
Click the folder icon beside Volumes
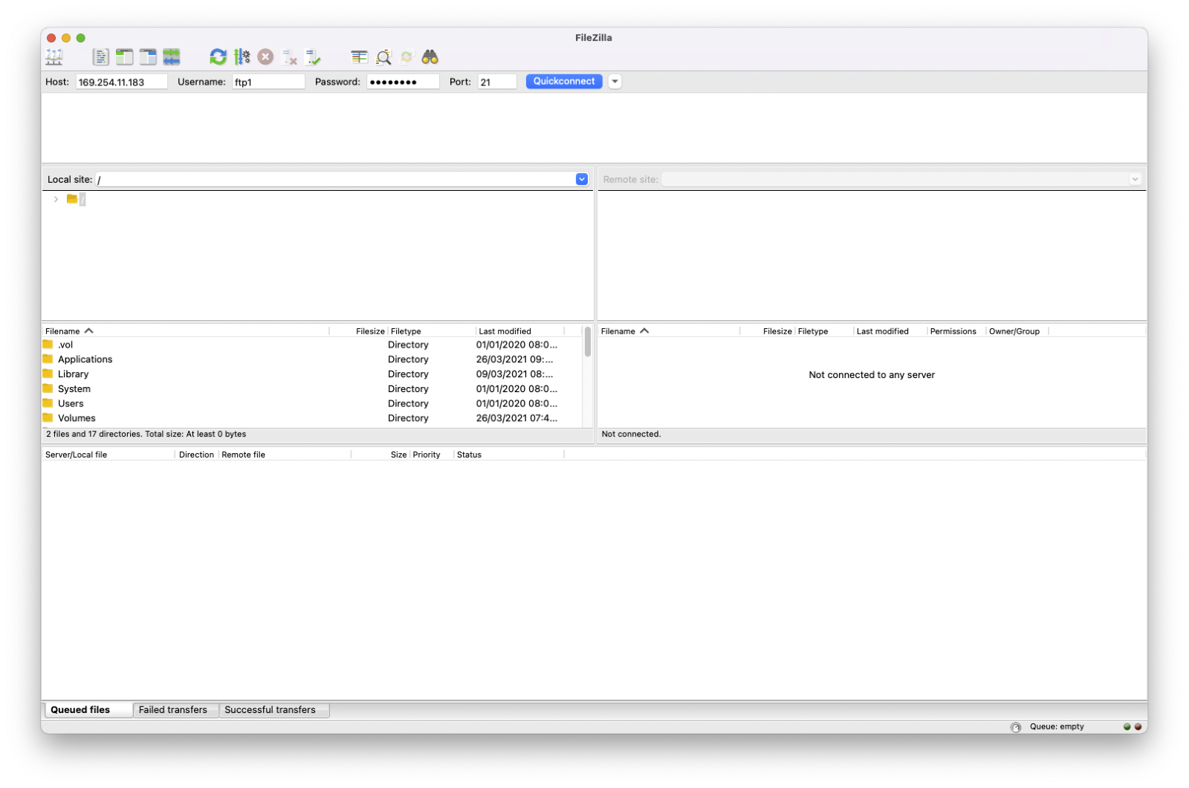point(48,418)
